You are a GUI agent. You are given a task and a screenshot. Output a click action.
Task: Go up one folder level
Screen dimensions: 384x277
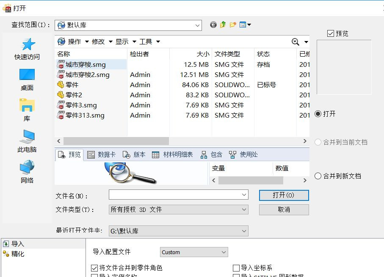[223, 25]
